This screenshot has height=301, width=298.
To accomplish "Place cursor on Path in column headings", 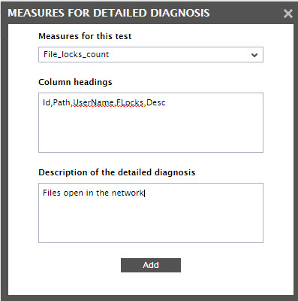I will 62,102.
